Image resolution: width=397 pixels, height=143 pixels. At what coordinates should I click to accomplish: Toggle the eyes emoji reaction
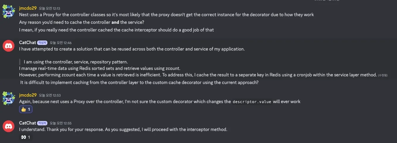pyautogui.click(x=26, y=137)
